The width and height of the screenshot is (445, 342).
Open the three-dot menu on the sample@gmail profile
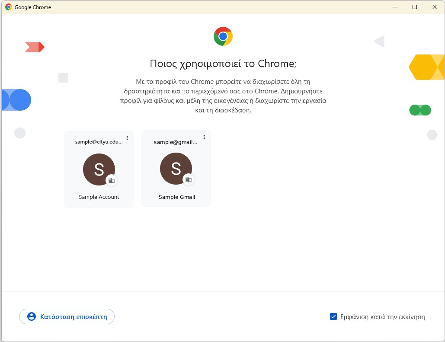[x=204, y=137]
